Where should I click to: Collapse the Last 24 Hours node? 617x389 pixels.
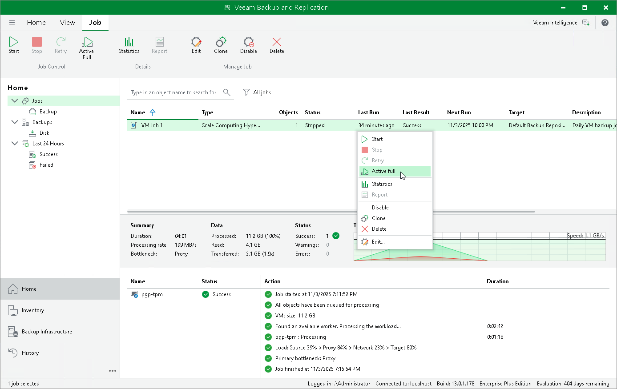tap(15, 144)
